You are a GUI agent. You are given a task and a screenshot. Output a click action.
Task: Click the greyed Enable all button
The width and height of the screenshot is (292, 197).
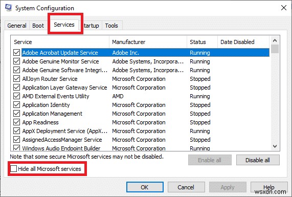(210, 160)
